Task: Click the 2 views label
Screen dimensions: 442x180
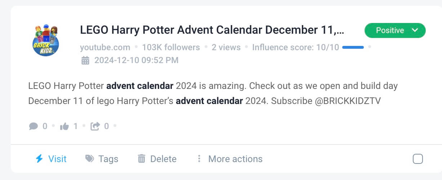Action: (226, 47)
